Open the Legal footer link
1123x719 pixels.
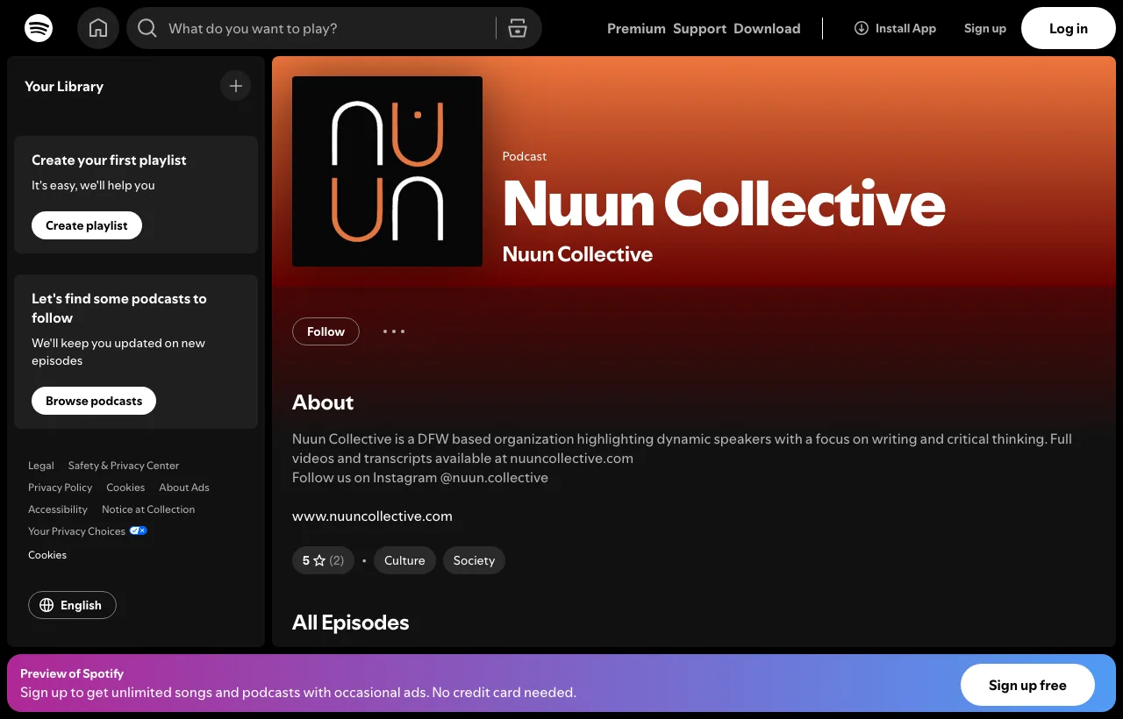pyautogui.click(x=41, y=466)
